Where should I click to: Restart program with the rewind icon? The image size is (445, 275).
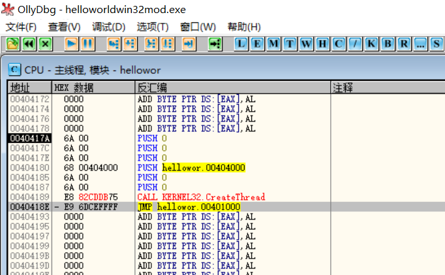[29, 44]
